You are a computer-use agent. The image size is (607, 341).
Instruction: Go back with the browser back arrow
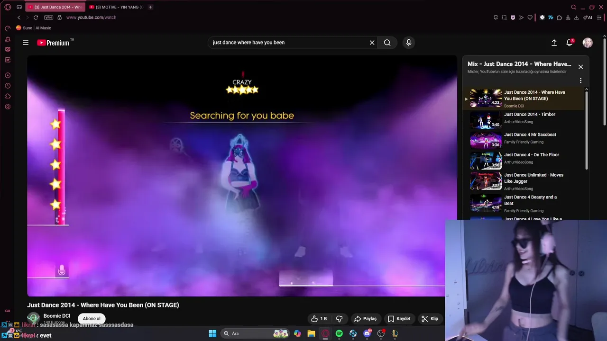point(19,18)
